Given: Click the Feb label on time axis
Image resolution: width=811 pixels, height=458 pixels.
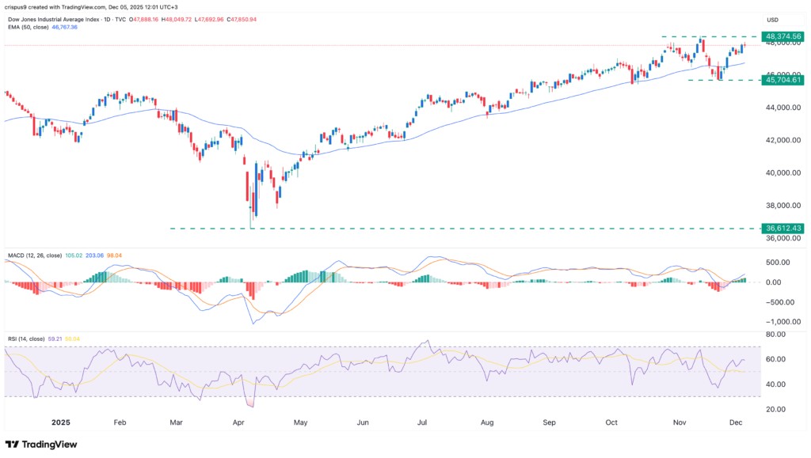Looking at the screenshot, I should point(120,422).
